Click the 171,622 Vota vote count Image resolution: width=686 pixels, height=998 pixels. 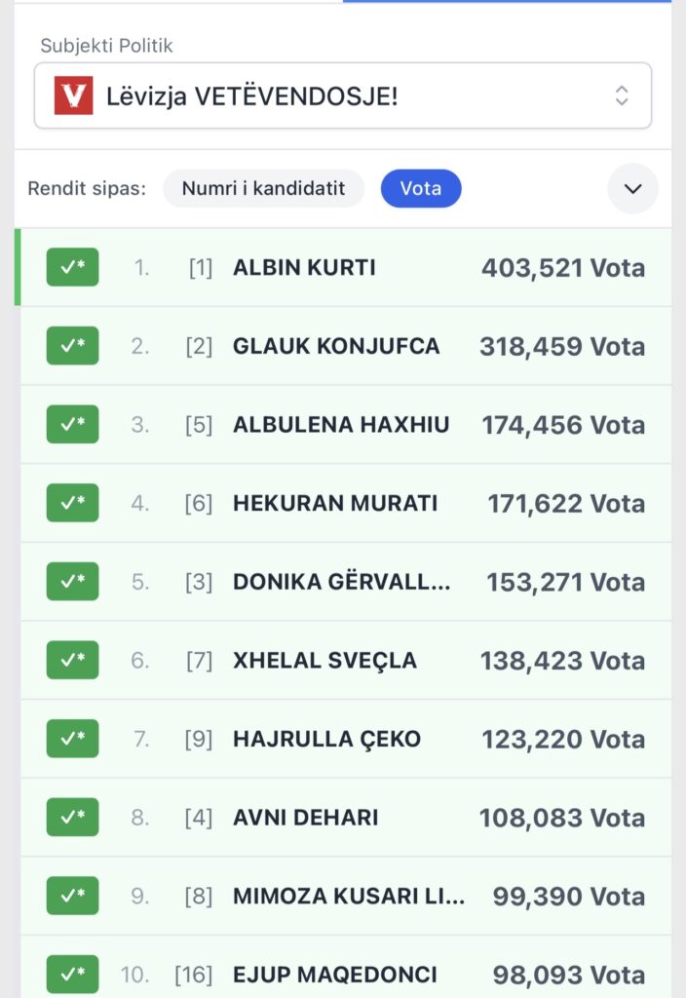point(566,504)
